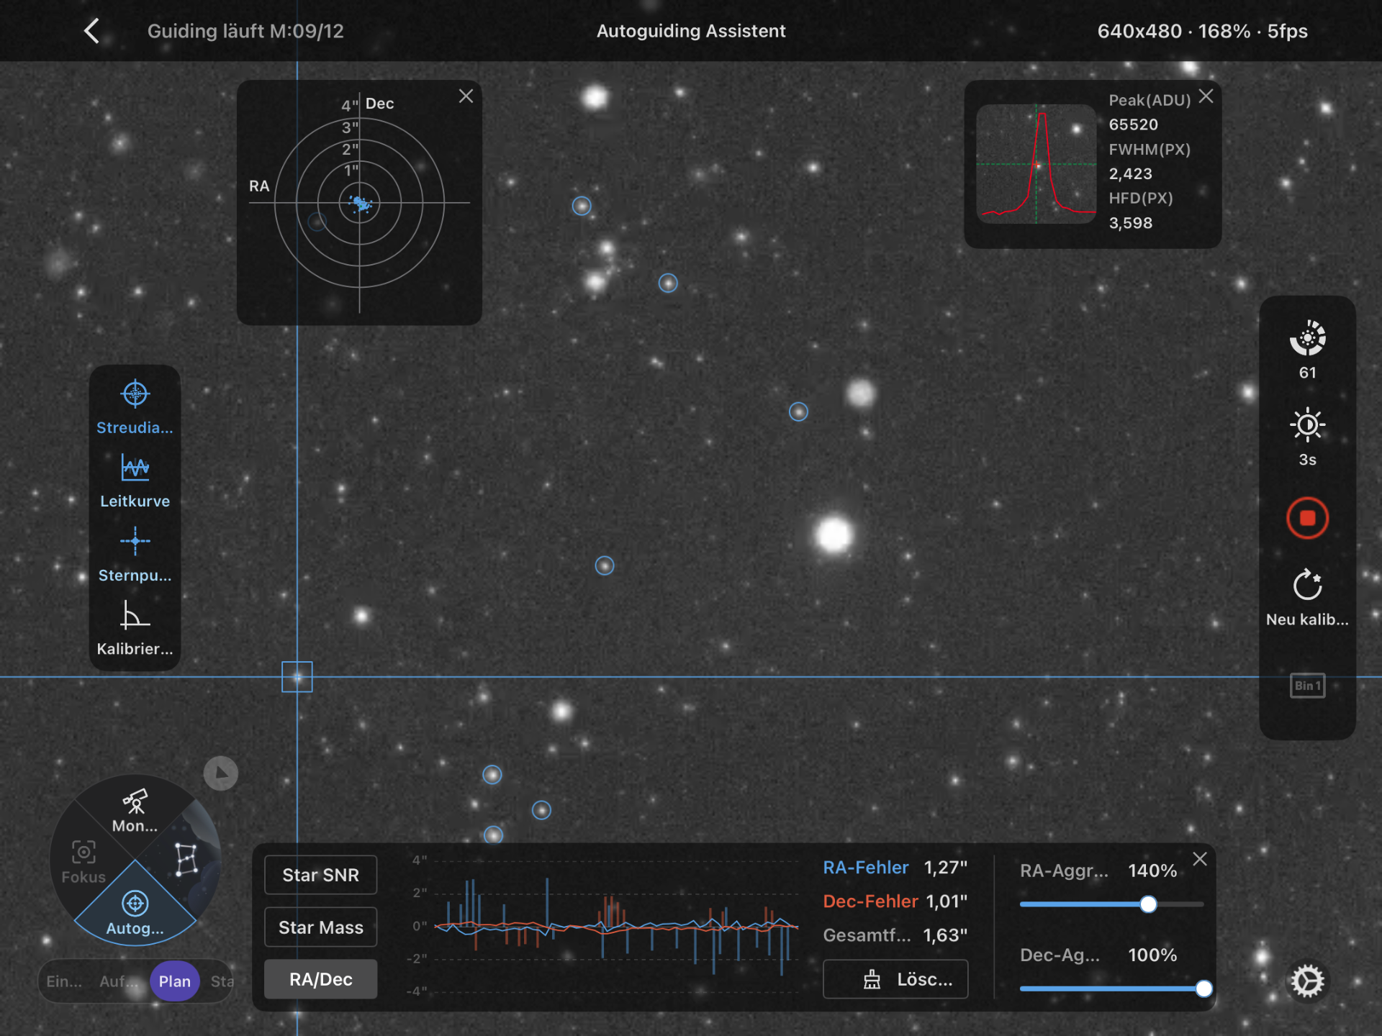This screenshot has width=1382, height=1036.
Task: Click the Autoguiding Assistent title
Action: (691, 31)
